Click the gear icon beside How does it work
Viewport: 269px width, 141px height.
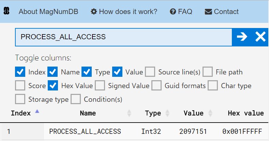tap(94, 12)
